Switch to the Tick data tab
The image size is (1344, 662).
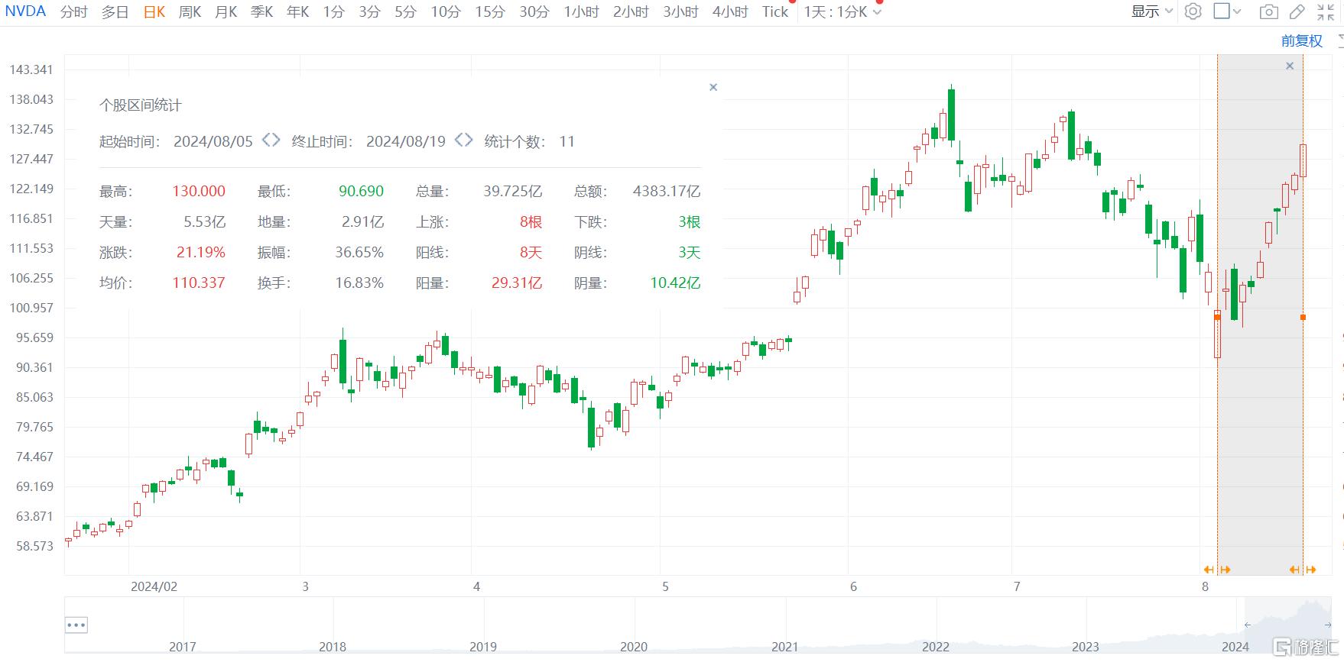pyautogui.click(x=775, y=11)
